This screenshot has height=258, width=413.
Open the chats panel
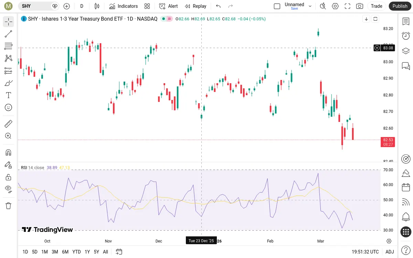tap(406, 66)
